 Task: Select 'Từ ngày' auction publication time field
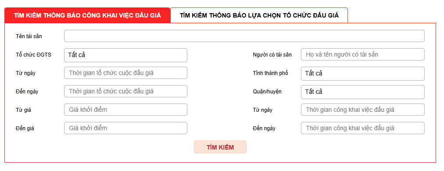click(363, 110)
